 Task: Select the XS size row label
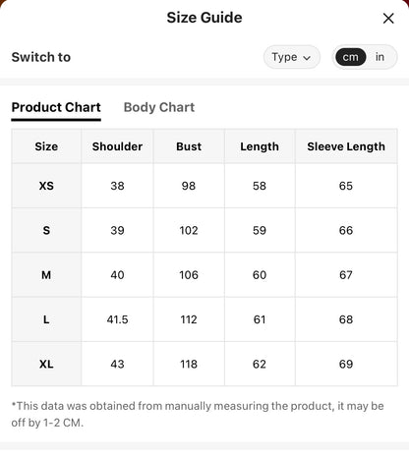pyautogui.click(x=46, y=186)
